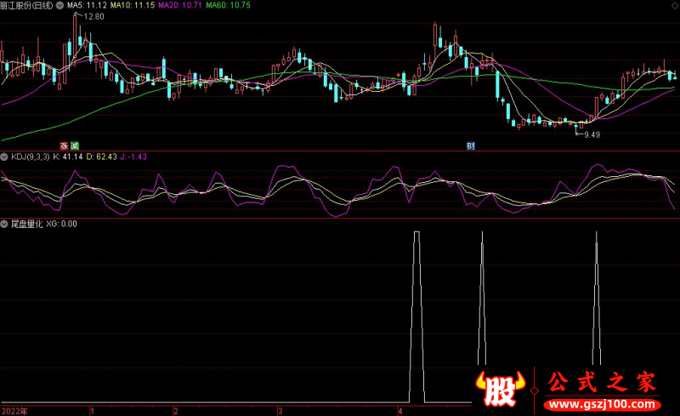Select the MA20 moving average label
Screen dimensions: 680x416
181,5
